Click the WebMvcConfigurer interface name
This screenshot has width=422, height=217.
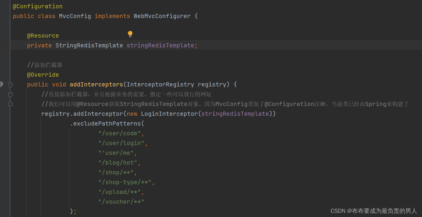pos(162,16)
